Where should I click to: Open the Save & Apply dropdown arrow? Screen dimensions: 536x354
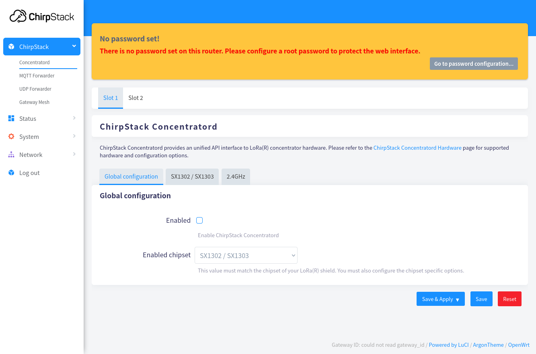point(458,299)
